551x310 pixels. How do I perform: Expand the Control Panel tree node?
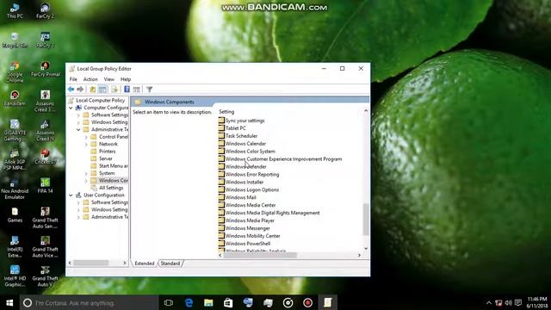point(86,137)
